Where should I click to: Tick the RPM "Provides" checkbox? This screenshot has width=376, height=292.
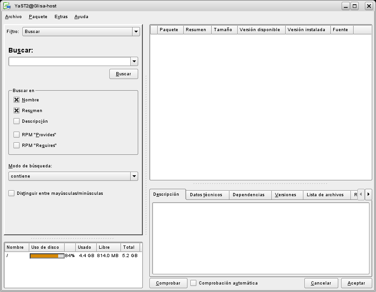point(17,135)
